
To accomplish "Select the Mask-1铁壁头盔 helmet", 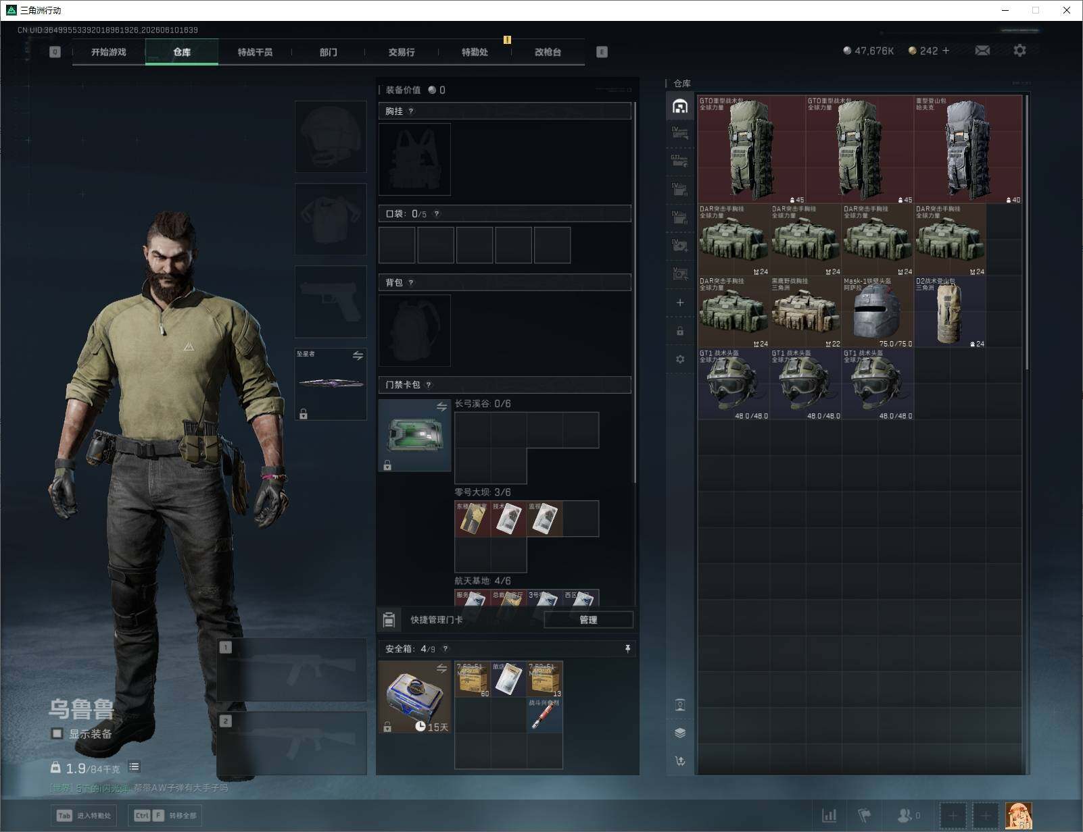I will (x=877, y=312).
